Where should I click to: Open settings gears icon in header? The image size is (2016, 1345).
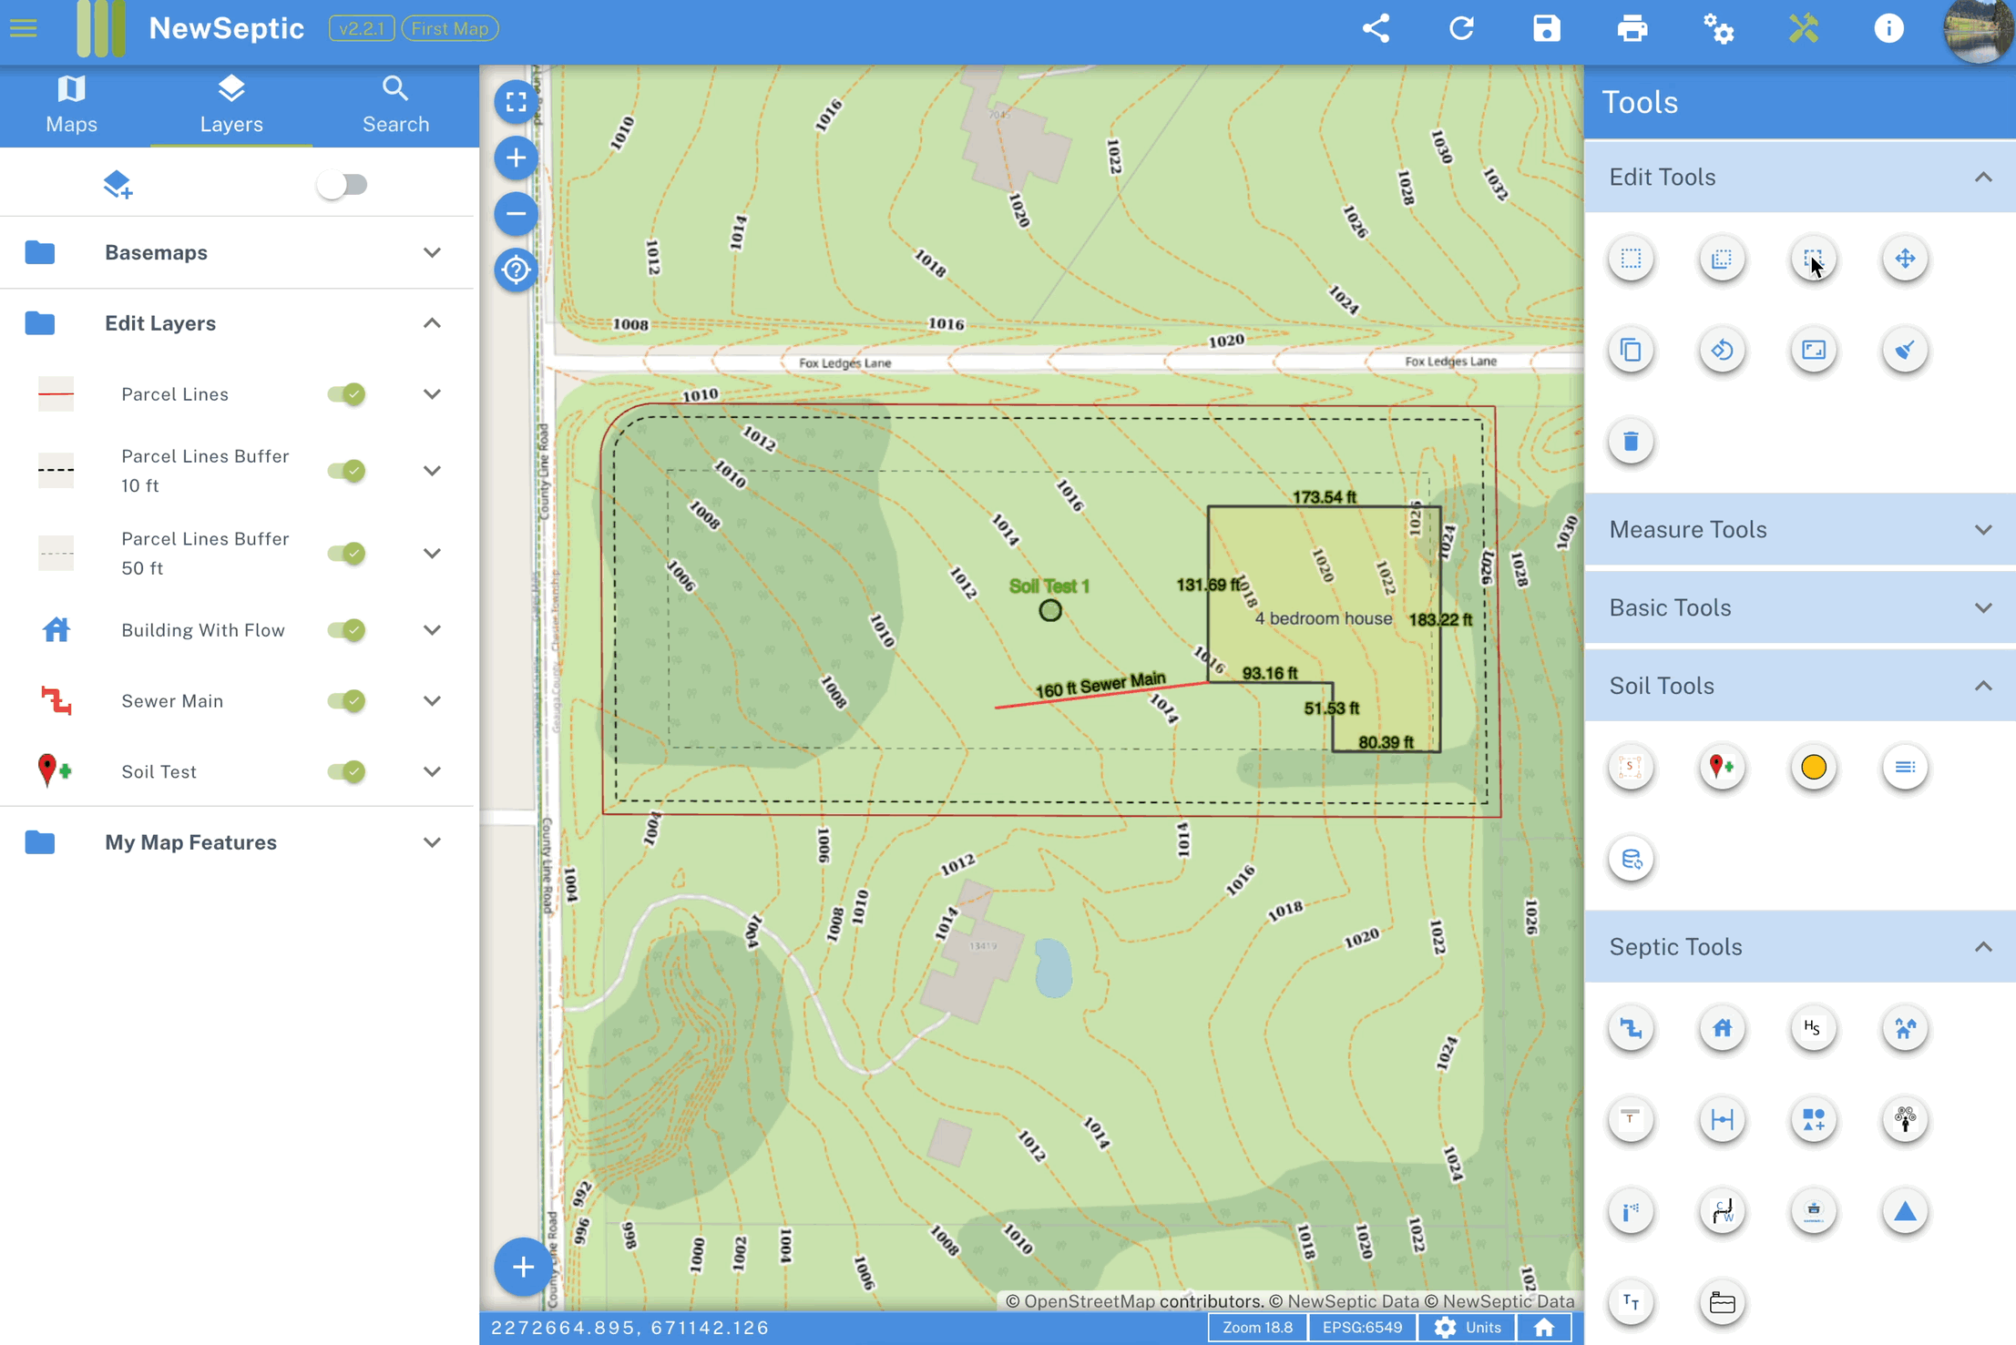pyautogui.click(x=1718, y=28)
